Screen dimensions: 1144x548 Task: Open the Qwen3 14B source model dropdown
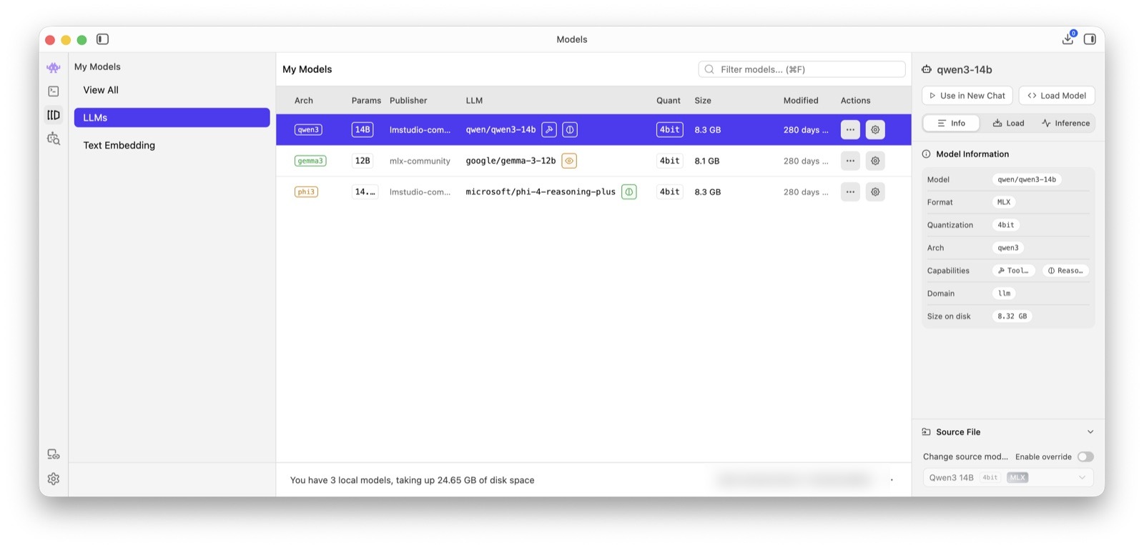(1008, 477)
